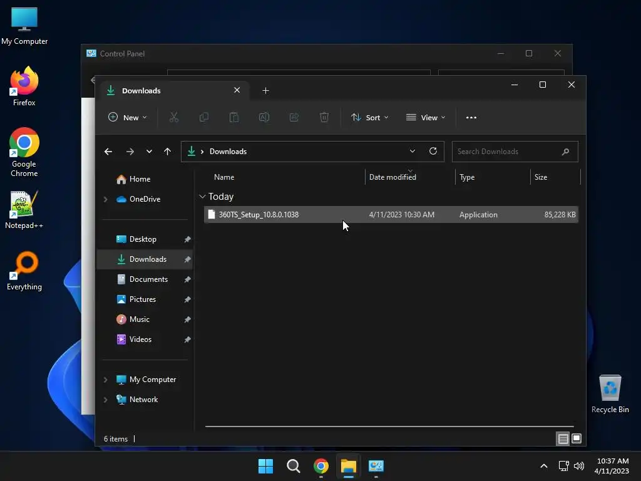Click the horizontal scrollbar in file list

point(389,426)
